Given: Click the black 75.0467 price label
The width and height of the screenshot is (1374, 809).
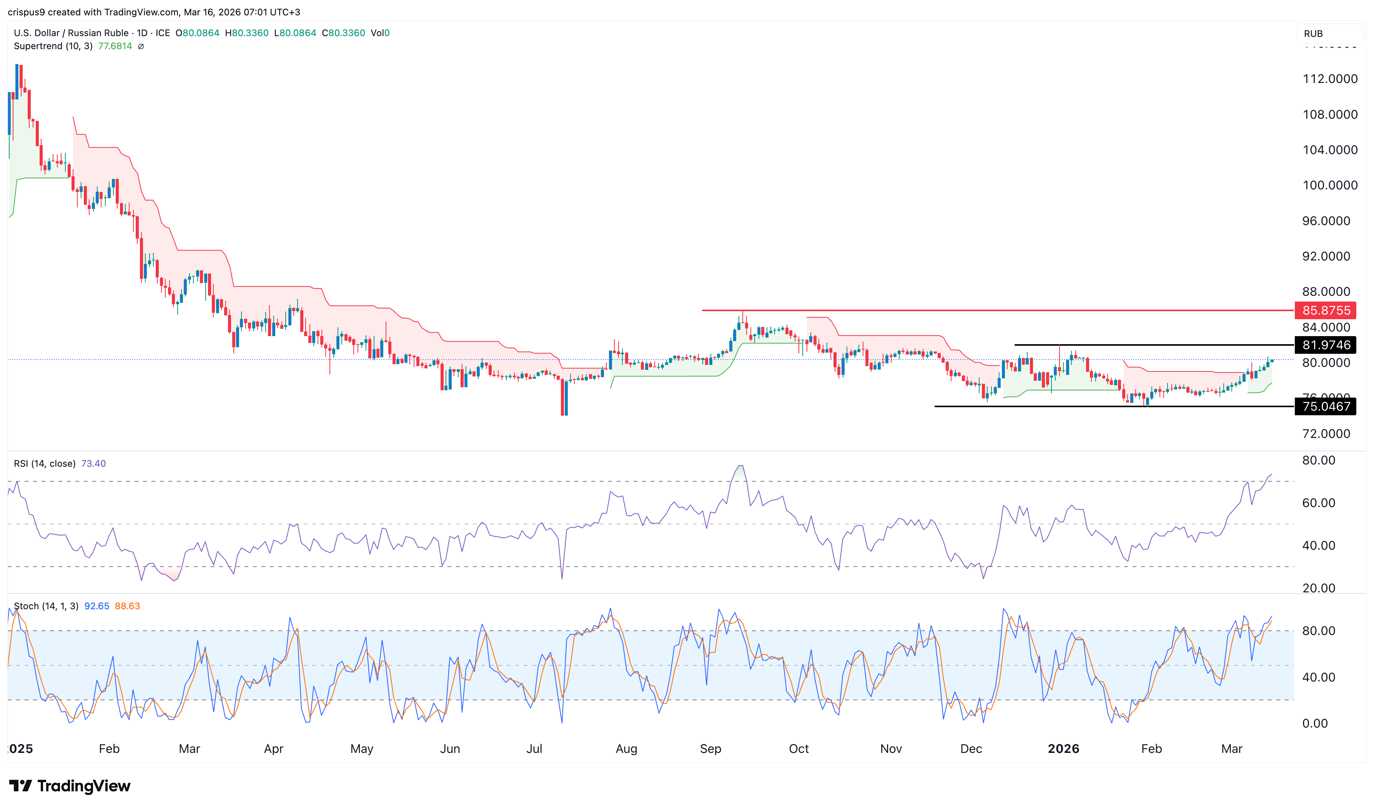Looking at the screenshot, I should pyautogui.click(x=1325, y=406).
